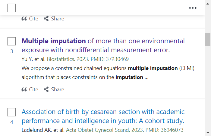Click the scrollbar track below the thumb

coord(208,89)
